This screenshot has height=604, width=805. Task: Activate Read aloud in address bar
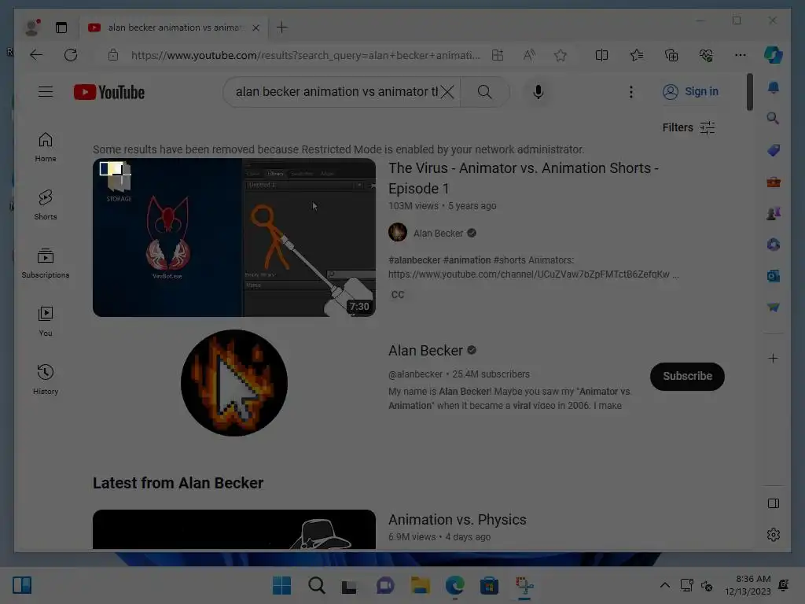coord(529,55)
